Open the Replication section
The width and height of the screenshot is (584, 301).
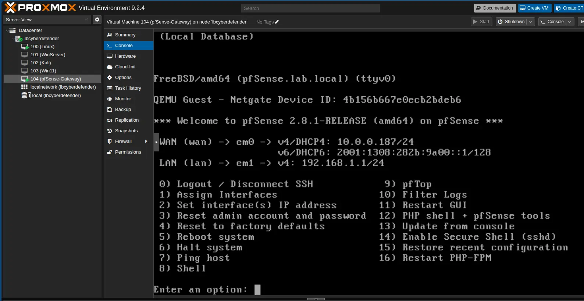point(128,120)
